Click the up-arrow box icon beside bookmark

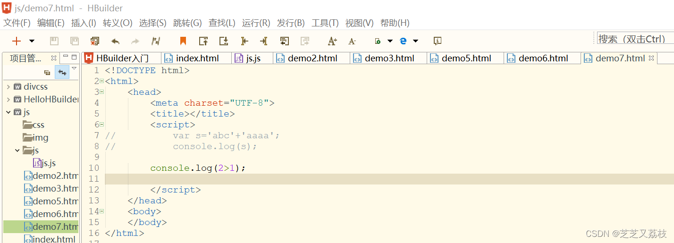click(x=203, y=41)
